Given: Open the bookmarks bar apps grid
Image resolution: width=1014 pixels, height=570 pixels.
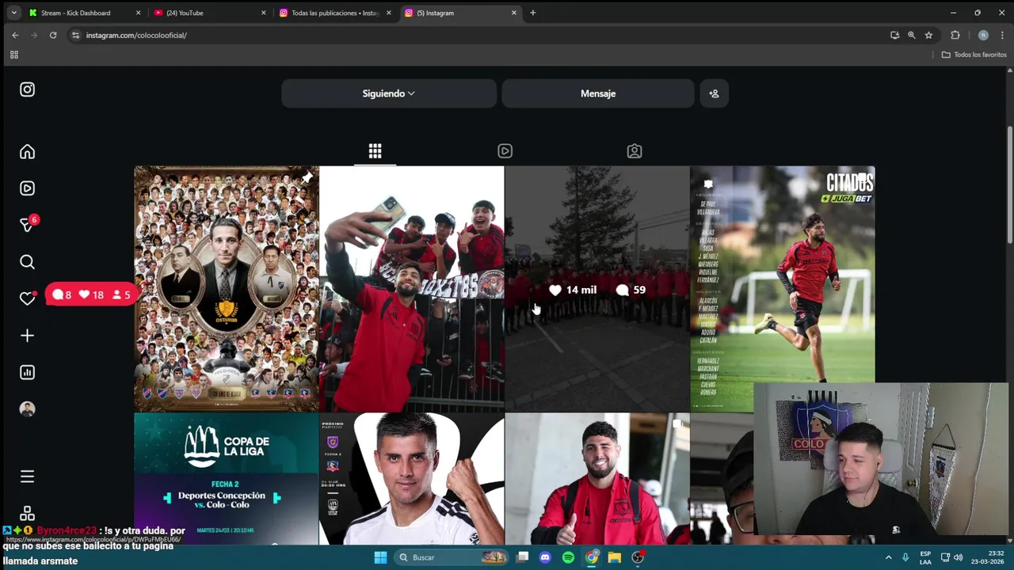Looking at the screenshot, I should tap(13, 55).
